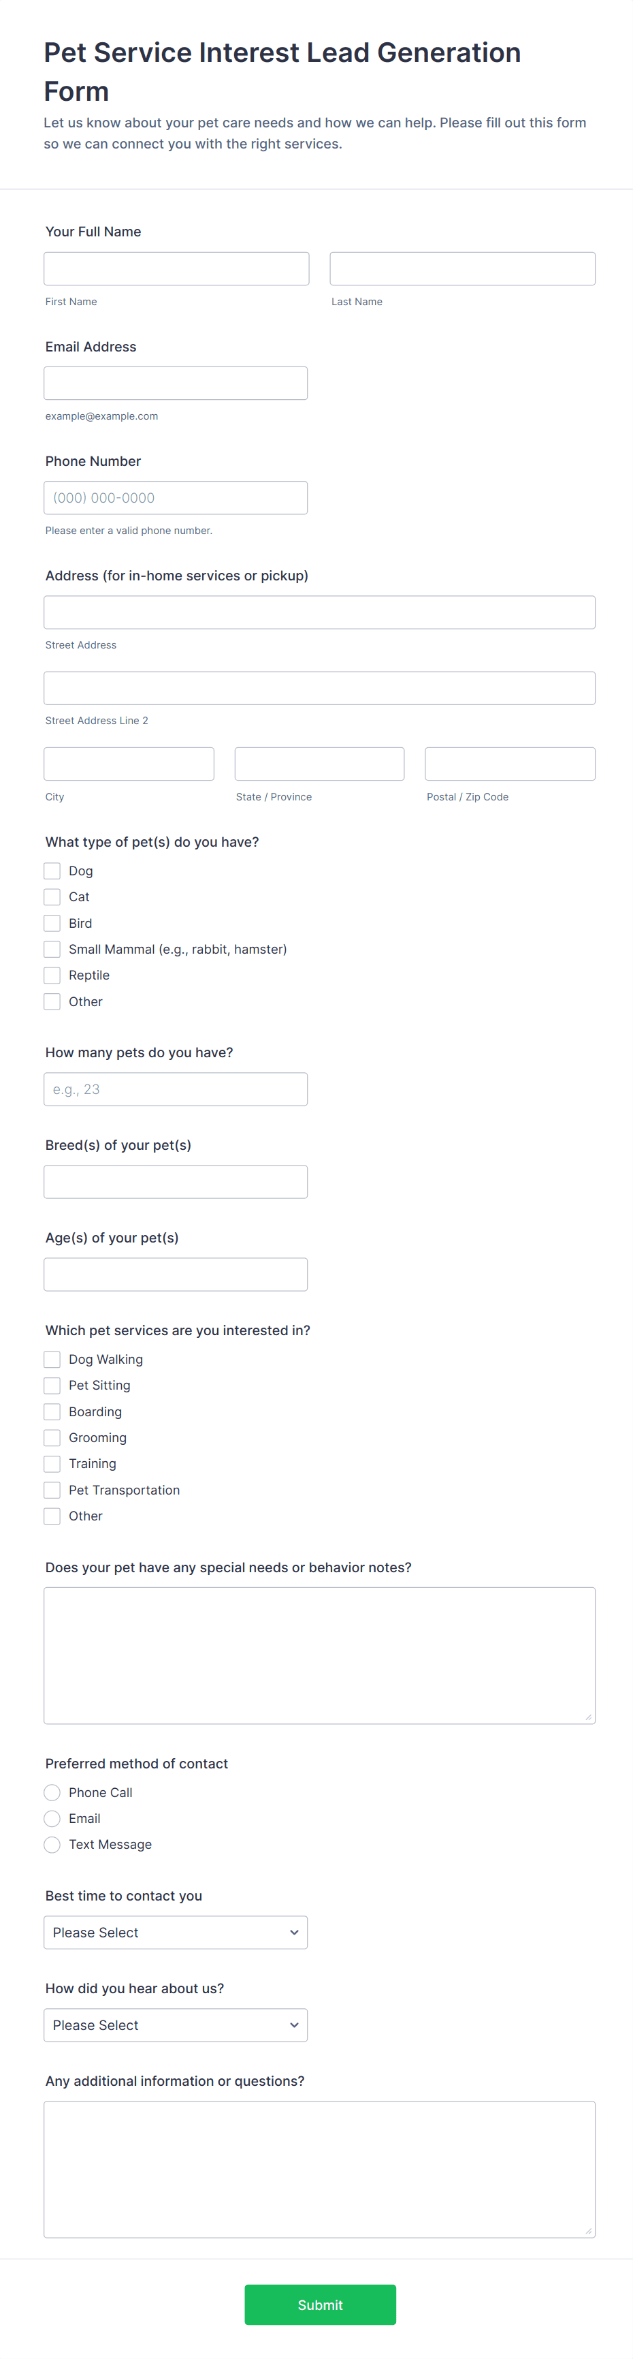This screenshot has width=633, height=2359.
Task: Select the Text Message radio button
Action: pyautogui.click(x=52, y=1844)
